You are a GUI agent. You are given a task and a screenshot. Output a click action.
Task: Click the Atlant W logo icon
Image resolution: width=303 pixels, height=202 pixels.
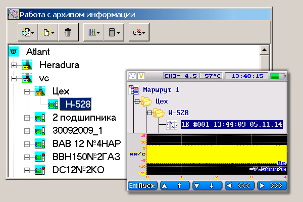[x=14, y=52]
